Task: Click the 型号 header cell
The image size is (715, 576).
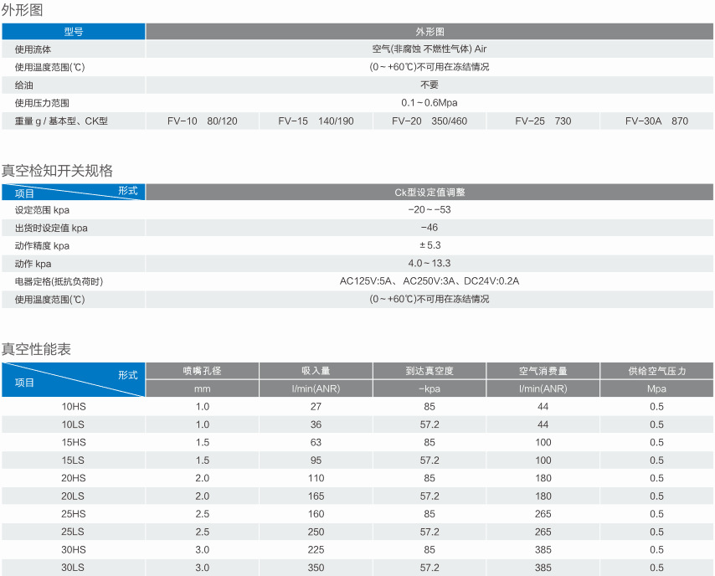Action: 74,31
